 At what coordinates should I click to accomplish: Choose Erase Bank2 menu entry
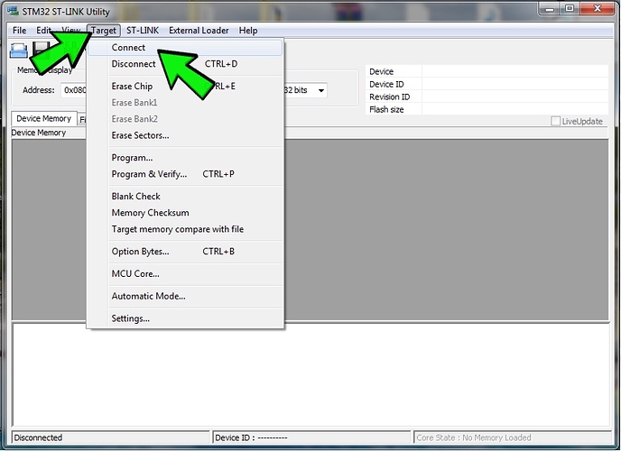[185, 119]
